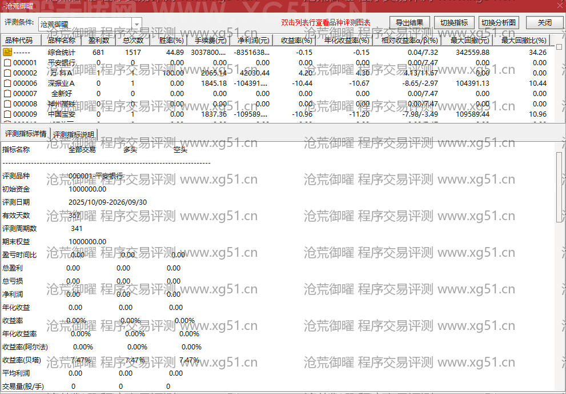The image size is (566, 394).
Task: Click the 切换指标 button
Action: coord(454,22)
